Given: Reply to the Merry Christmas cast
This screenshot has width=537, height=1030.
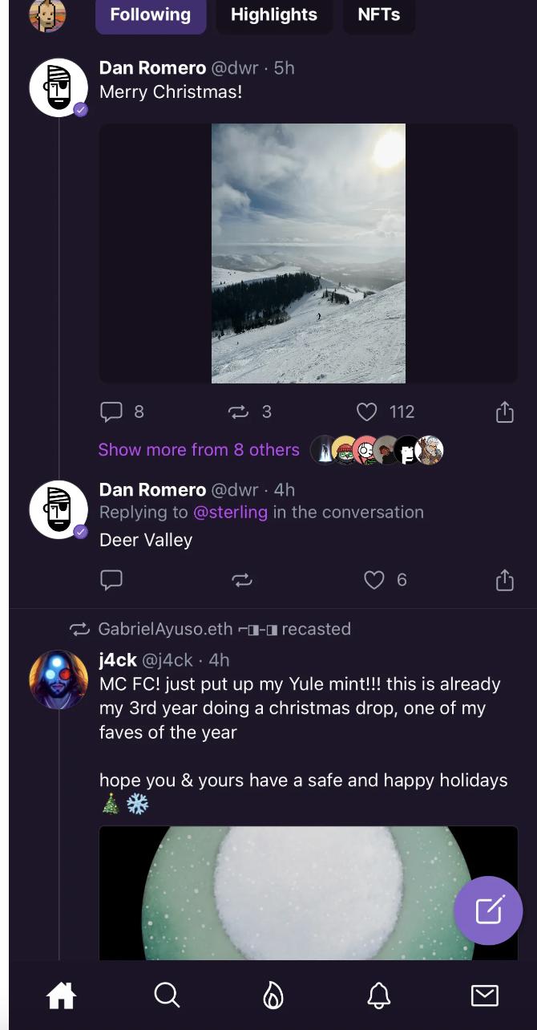Looking at the screenshot, I should pos(111,412).
